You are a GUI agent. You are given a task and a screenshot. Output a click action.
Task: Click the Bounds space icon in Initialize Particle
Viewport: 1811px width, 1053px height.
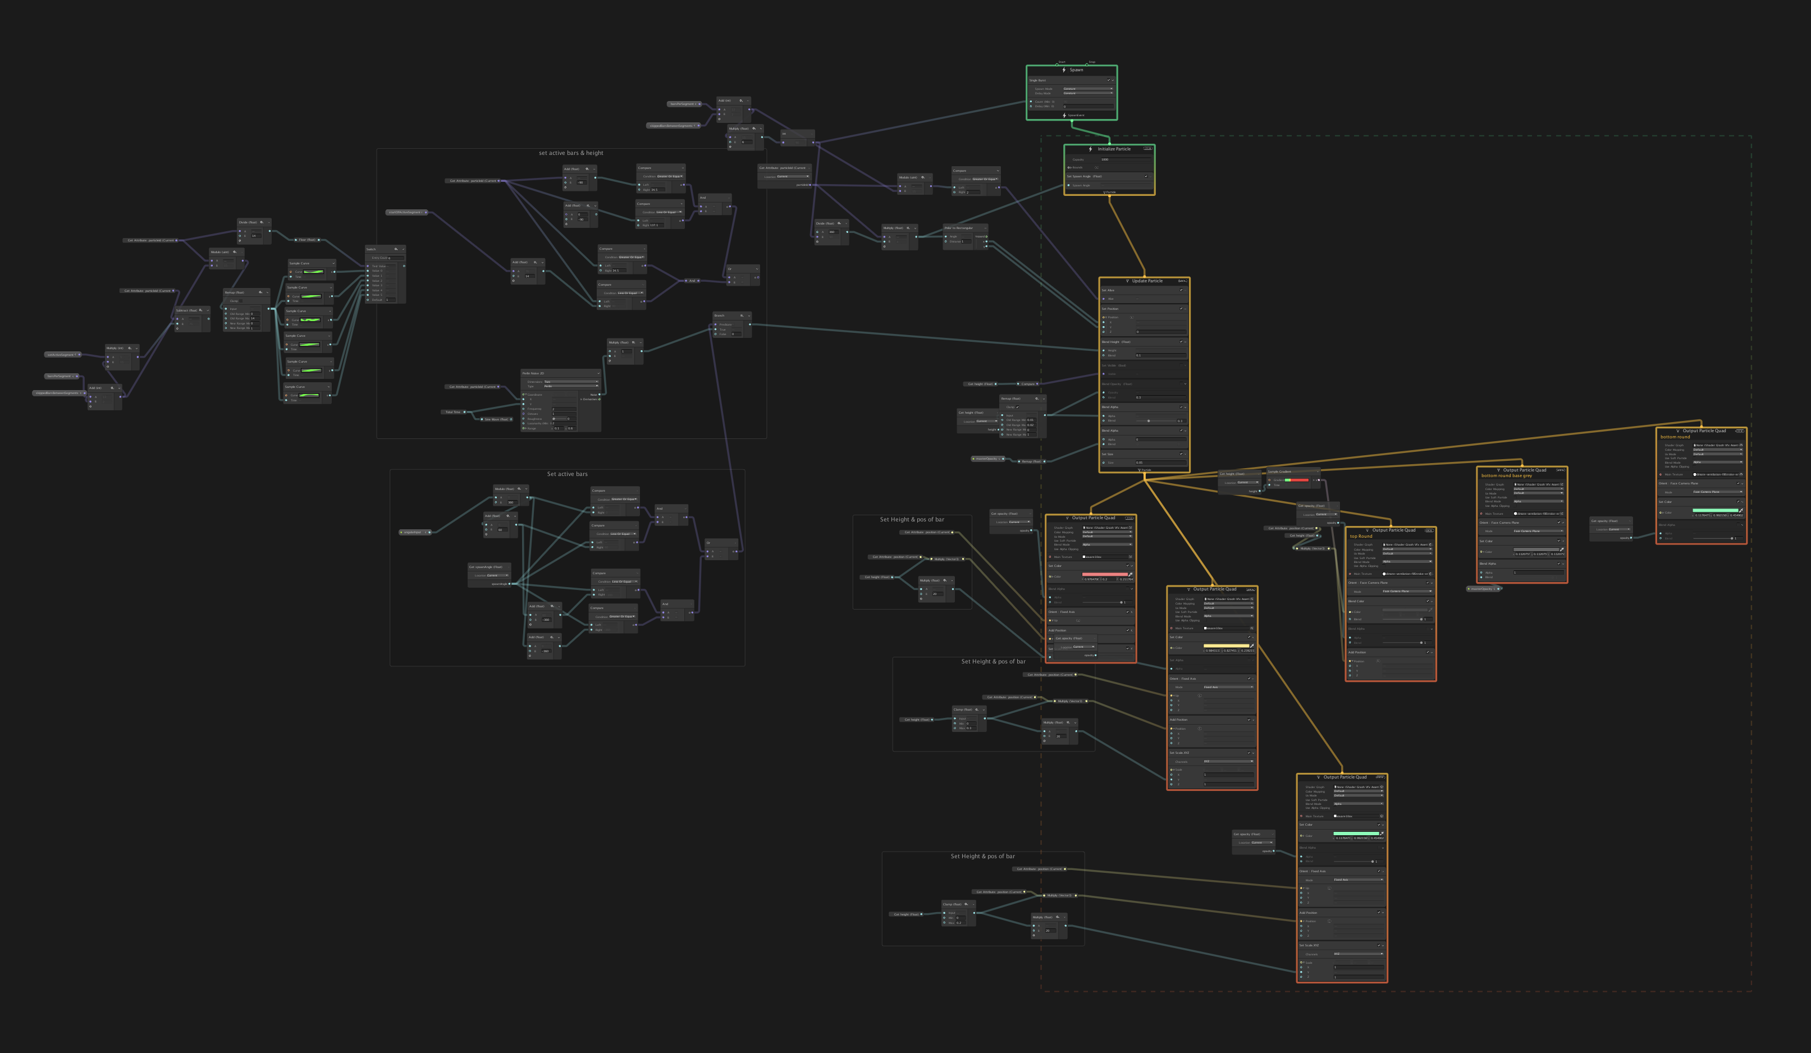pyautogui.click(x=1097, y=168)
